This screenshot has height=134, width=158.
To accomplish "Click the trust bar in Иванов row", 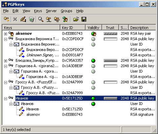I will point(110,99).
